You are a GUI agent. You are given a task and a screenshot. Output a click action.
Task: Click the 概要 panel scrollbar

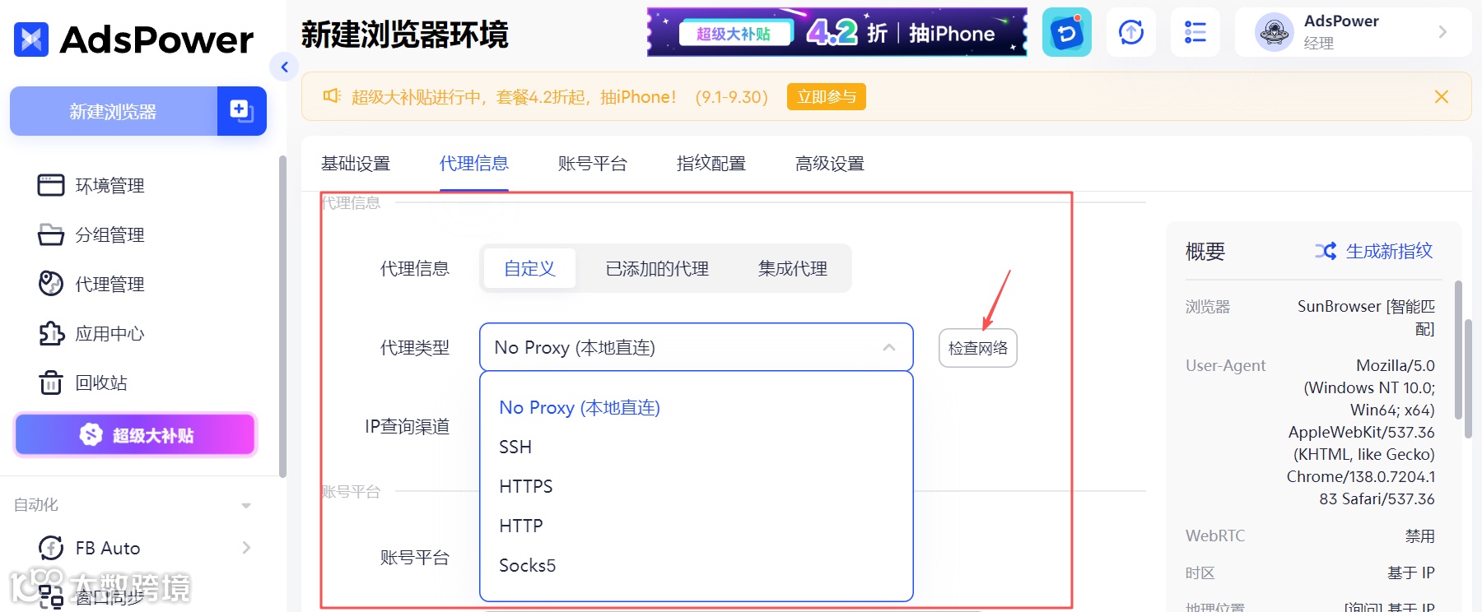click(x=1458, y=350)
